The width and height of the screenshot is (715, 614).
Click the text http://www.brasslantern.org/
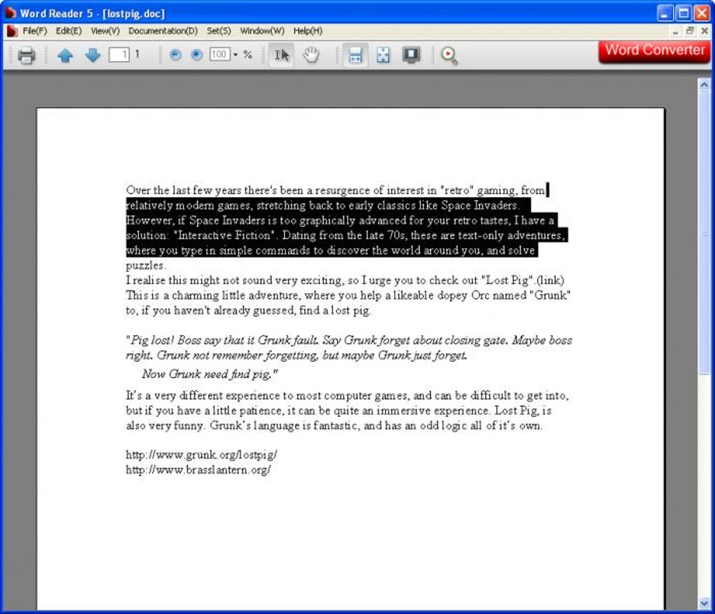(198, 470)
